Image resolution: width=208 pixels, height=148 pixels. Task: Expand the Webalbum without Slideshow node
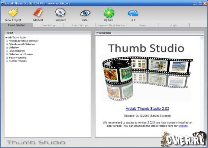pos(7,41)
